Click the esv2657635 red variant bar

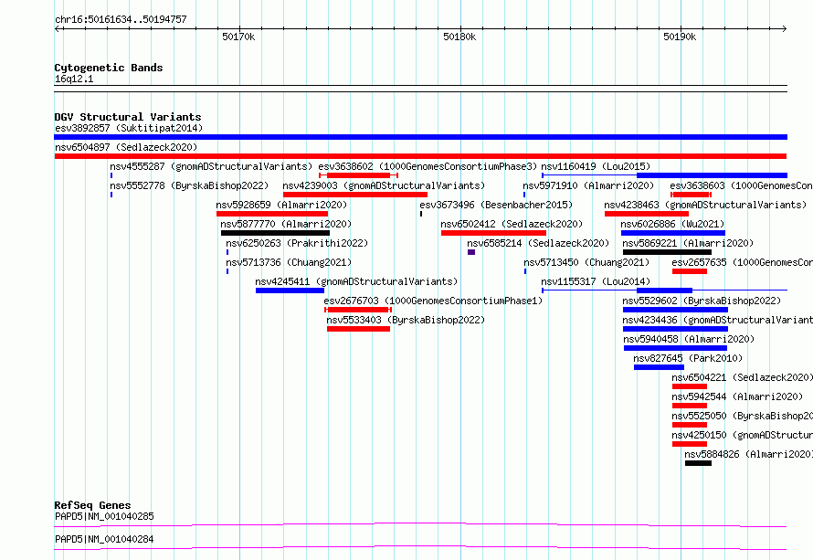point(690,271)
